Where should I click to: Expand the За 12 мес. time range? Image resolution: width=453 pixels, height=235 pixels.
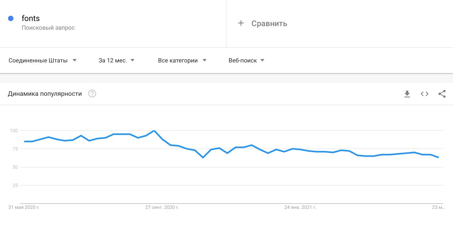point(116,60)
